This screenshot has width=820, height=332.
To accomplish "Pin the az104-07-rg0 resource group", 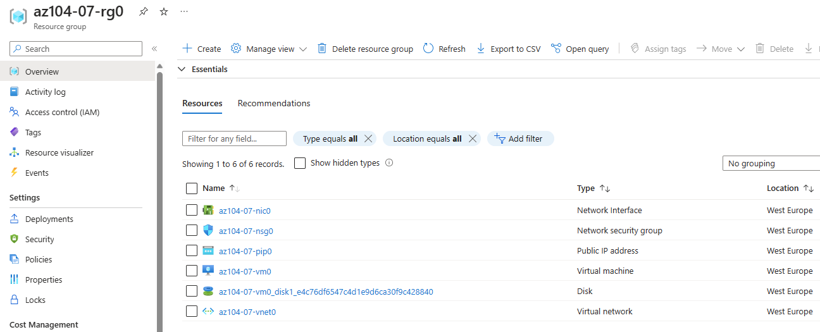I will coord(144,11).
